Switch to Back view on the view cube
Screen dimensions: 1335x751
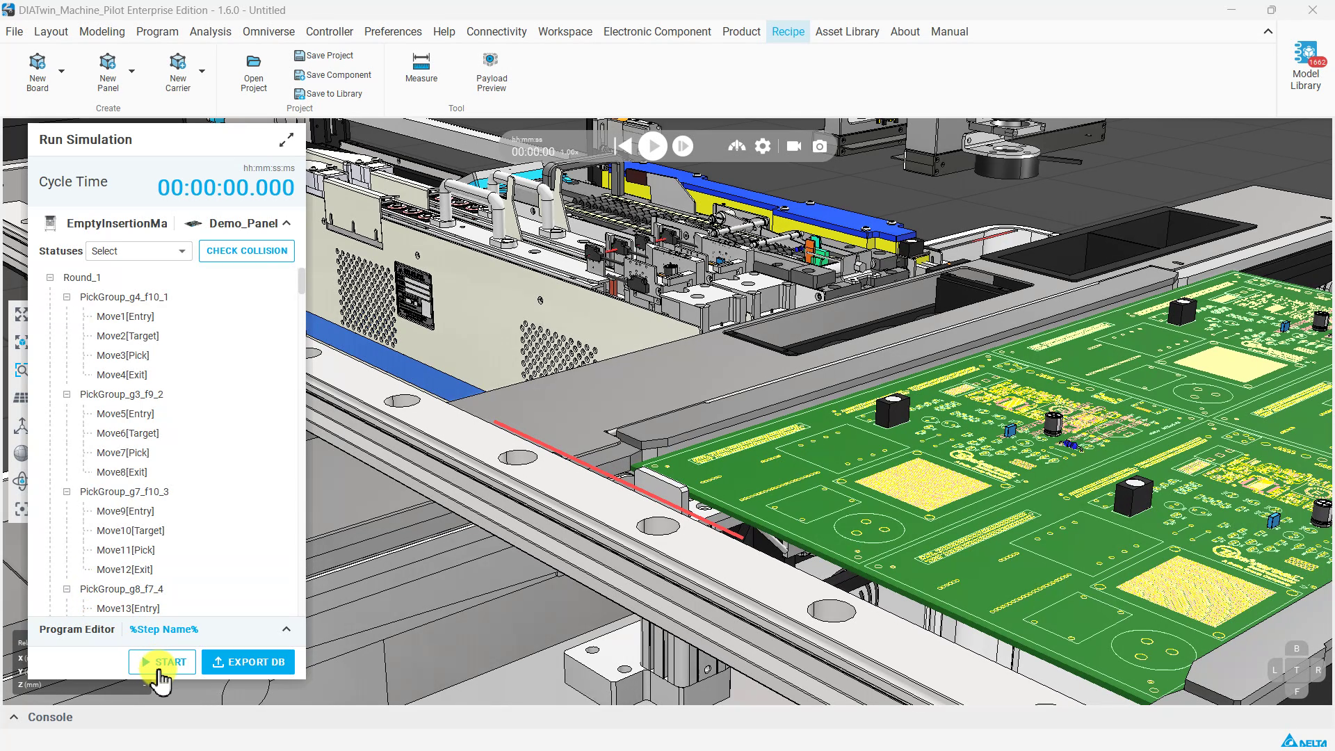tap(1296, 649)
